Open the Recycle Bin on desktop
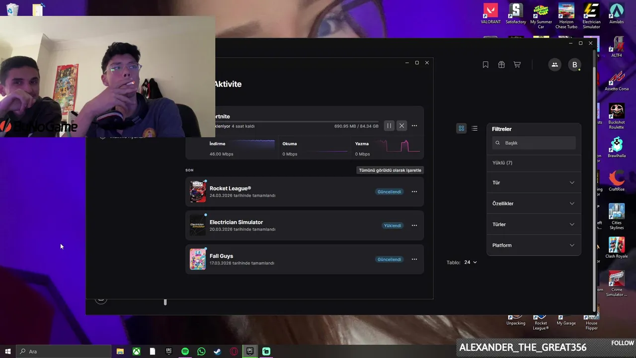This screenshot has width=636, height=358. [12, 10]
